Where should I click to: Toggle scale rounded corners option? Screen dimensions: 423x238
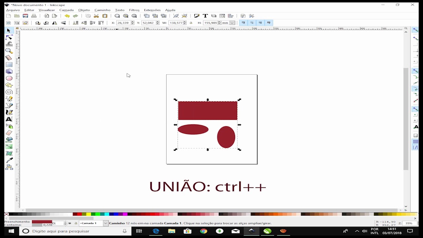point(252,23)
